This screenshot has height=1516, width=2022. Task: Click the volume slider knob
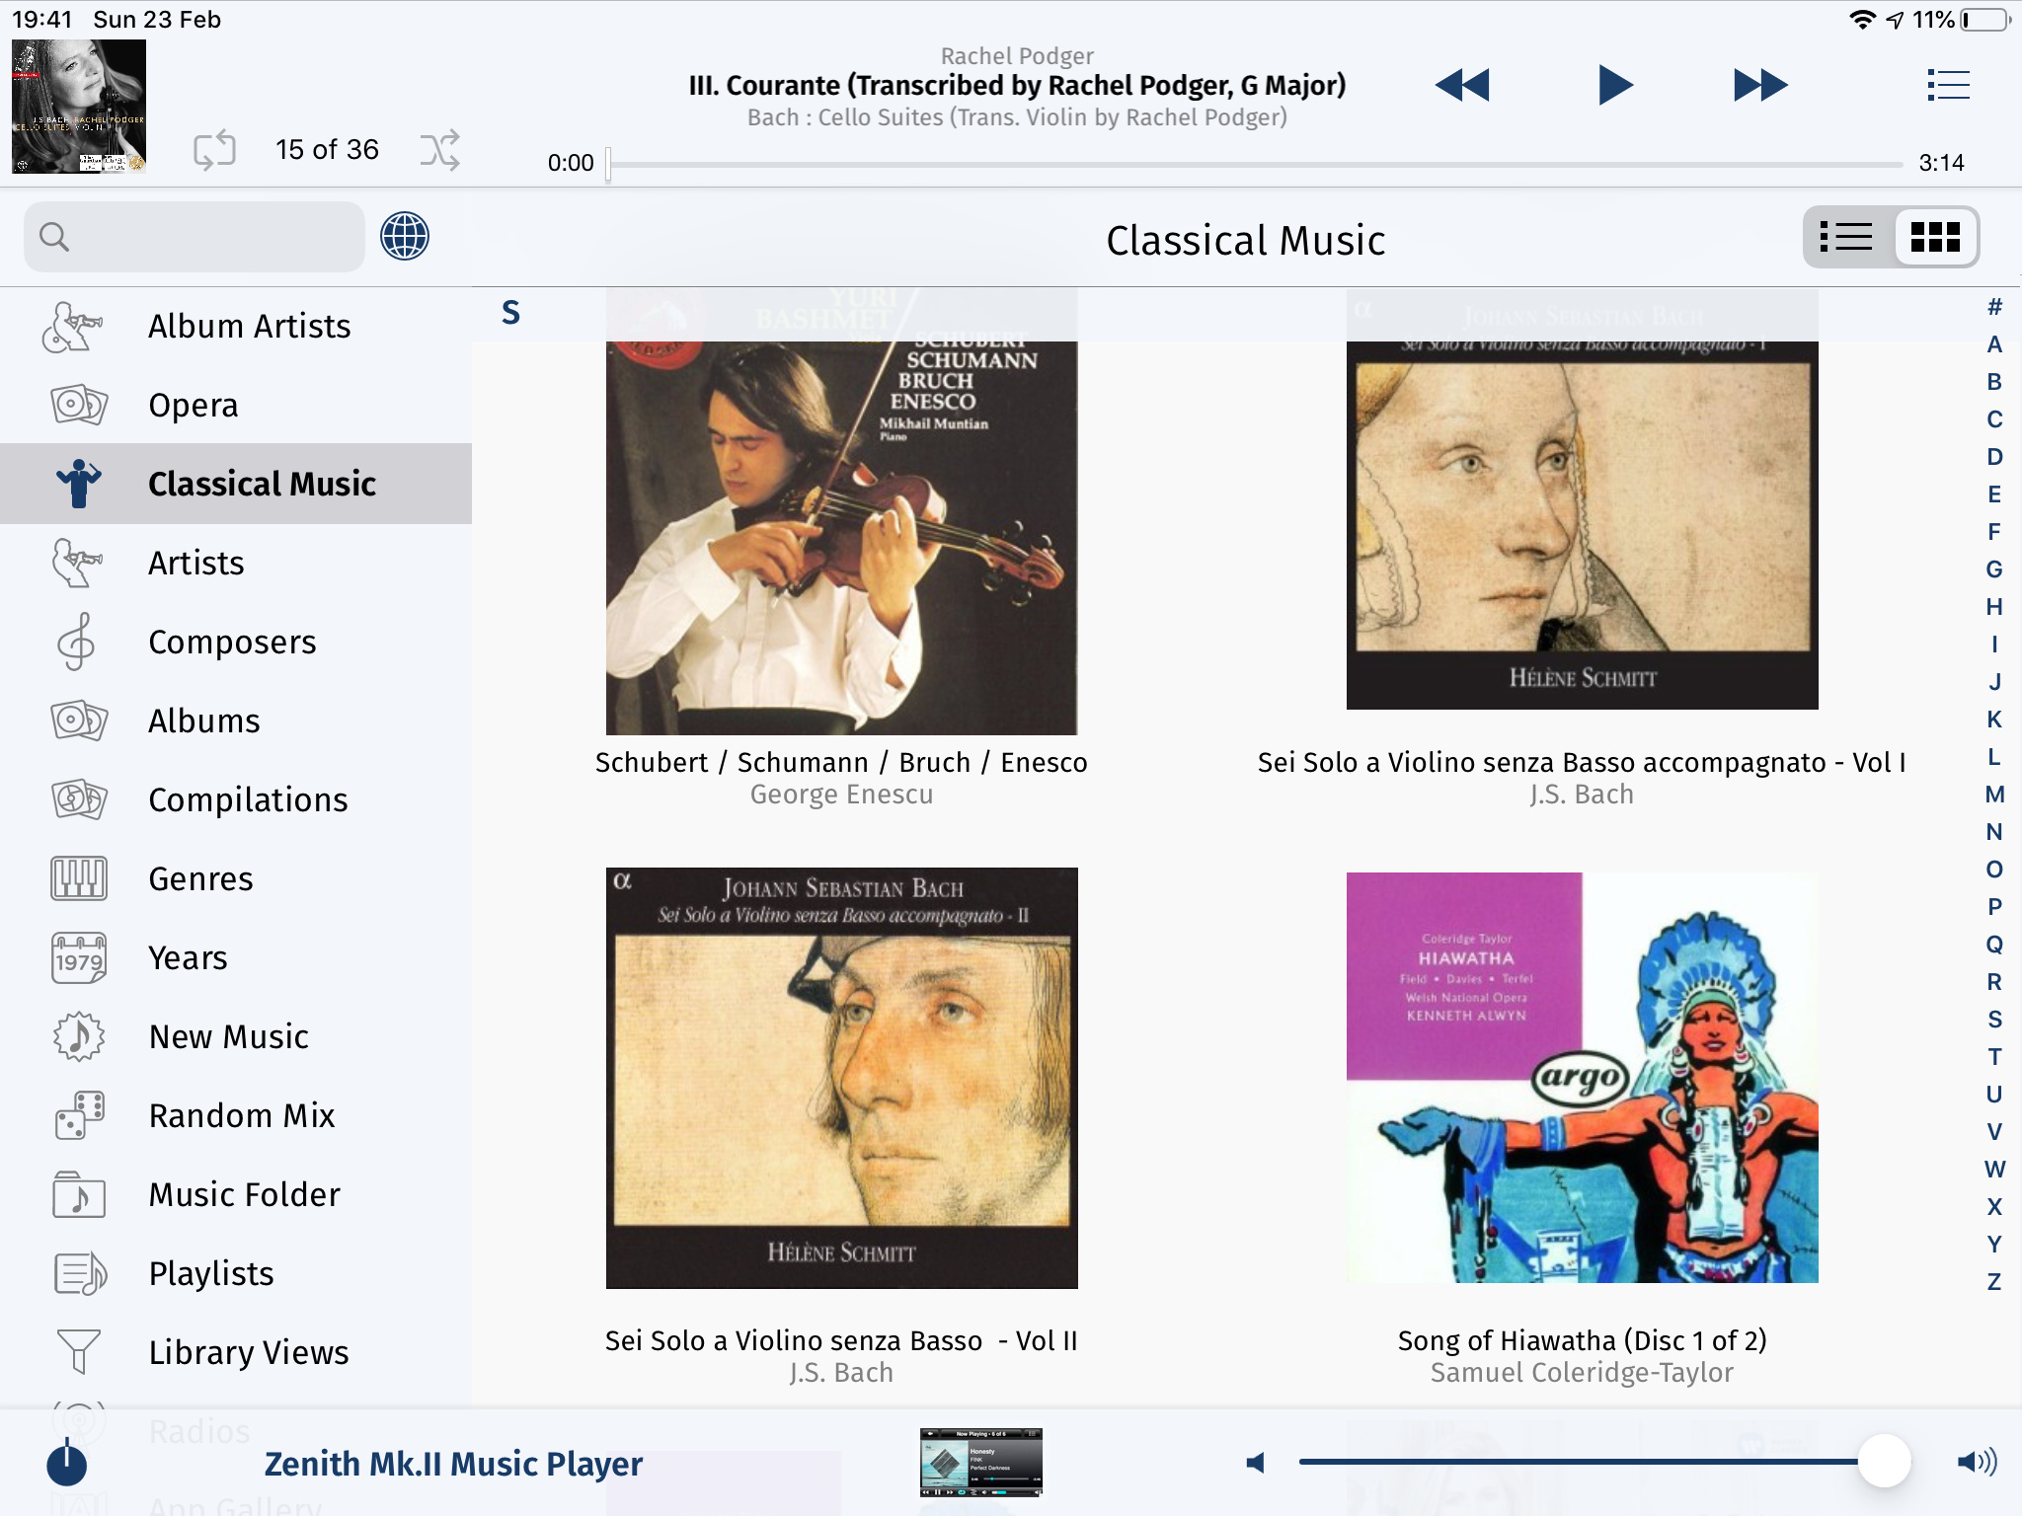click(1885, 1462)
